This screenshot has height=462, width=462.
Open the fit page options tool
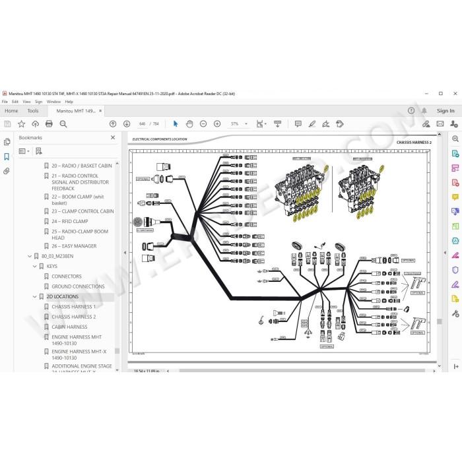point(261,124)
